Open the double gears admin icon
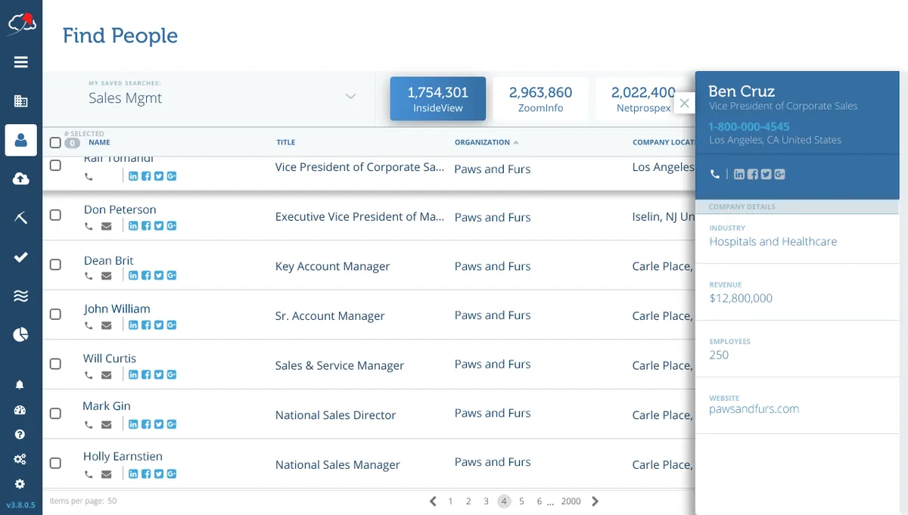908x515 pixels. click(x=20, y=459)
